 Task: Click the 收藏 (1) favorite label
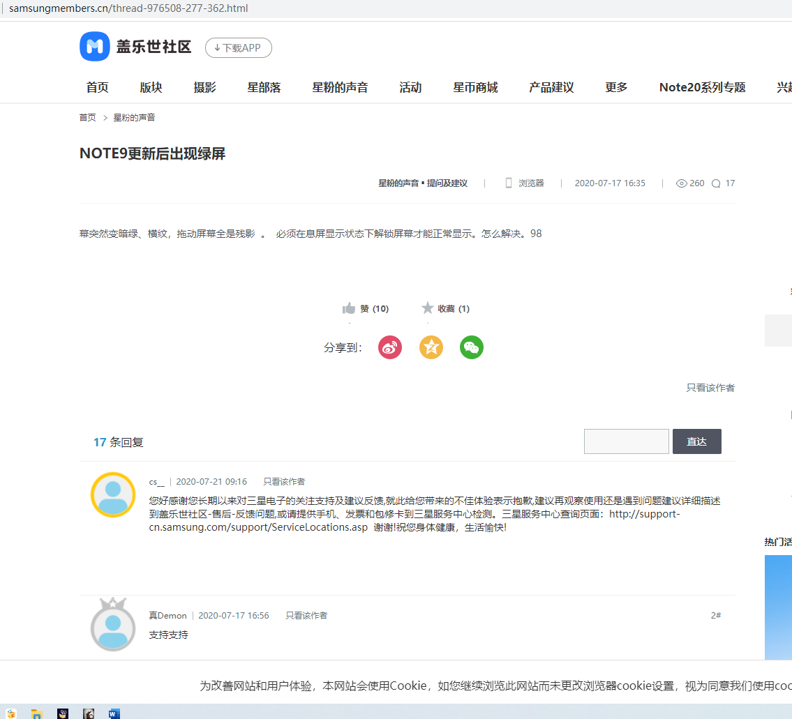pyautogui.click(x=454, y=308)
